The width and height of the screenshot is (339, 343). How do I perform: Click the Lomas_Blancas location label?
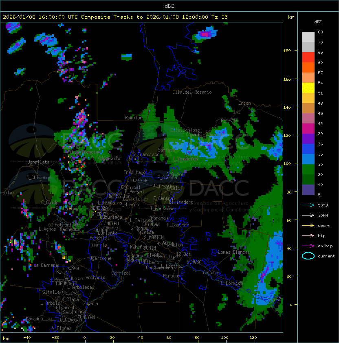coord(234,252)
